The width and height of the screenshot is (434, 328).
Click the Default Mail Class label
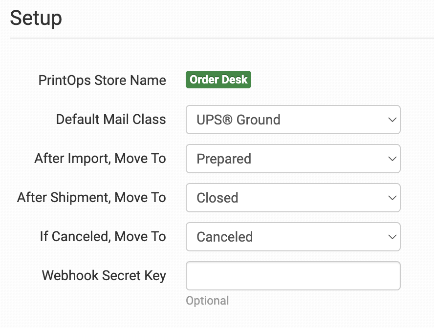point(111,120)
